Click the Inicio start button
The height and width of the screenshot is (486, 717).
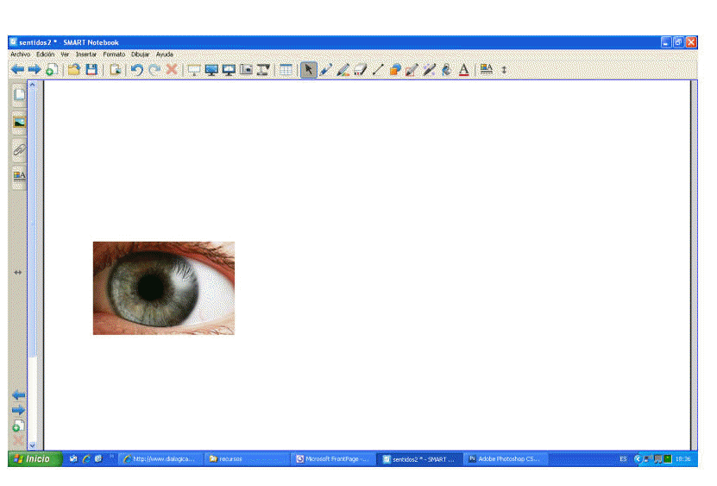pos(34,459)
